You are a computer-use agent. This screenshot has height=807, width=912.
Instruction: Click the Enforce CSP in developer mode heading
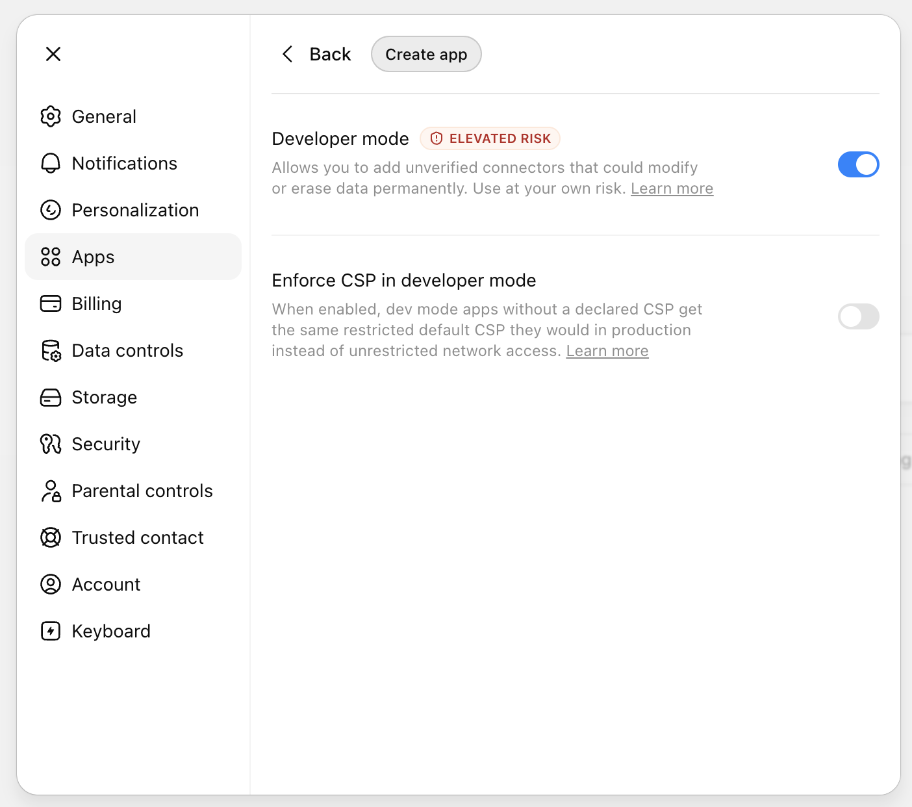tap(404, 280)
